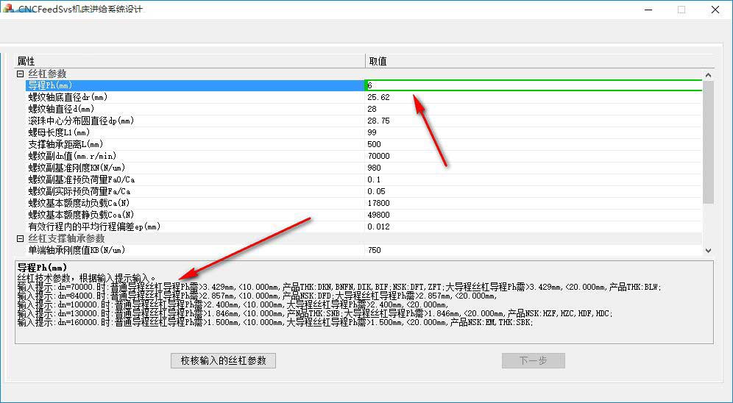Click the 校核输入的丝杠参数 button
The height and width of the screenshot is (403, 733).
[x=223, y=360]
